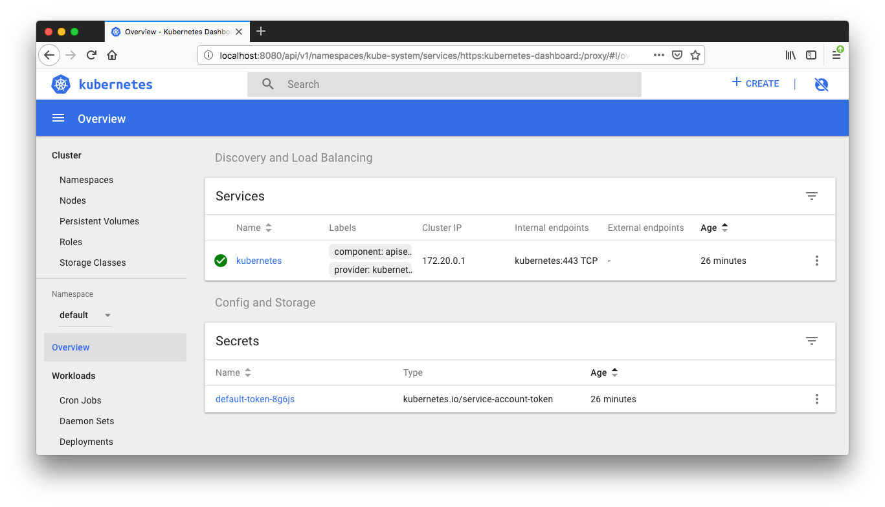Open Daemon Sets under Workloads
The height and width of the screenshot is (507, 885).
tap(87, 421)
